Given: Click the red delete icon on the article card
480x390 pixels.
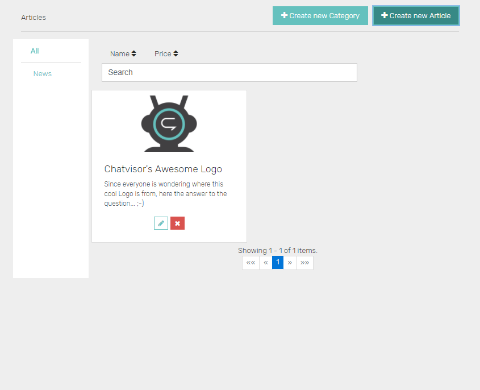Looking at the screenshot, I should coord(177,223).
